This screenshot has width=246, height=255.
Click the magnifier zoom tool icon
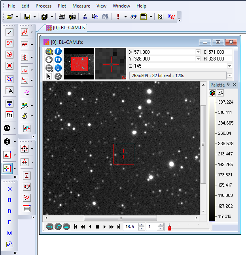(x=49, y=51)
